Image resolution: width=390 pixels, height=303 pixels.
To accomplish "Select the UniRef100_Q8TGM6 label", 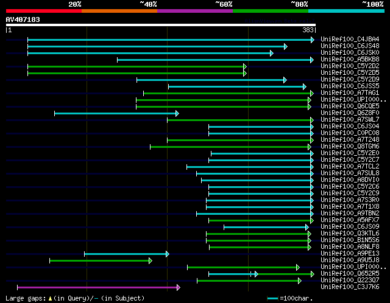I will point(350,147).
